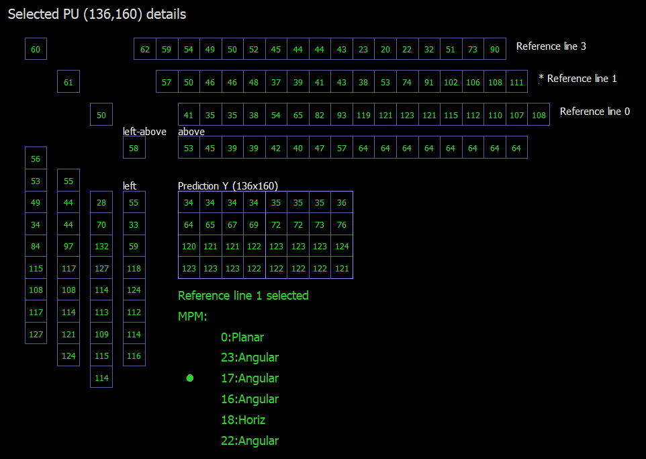This screenshot has height=459, width=646.
Task: Choose the 18:Horiz MPM entry
Action: (243, 420)
